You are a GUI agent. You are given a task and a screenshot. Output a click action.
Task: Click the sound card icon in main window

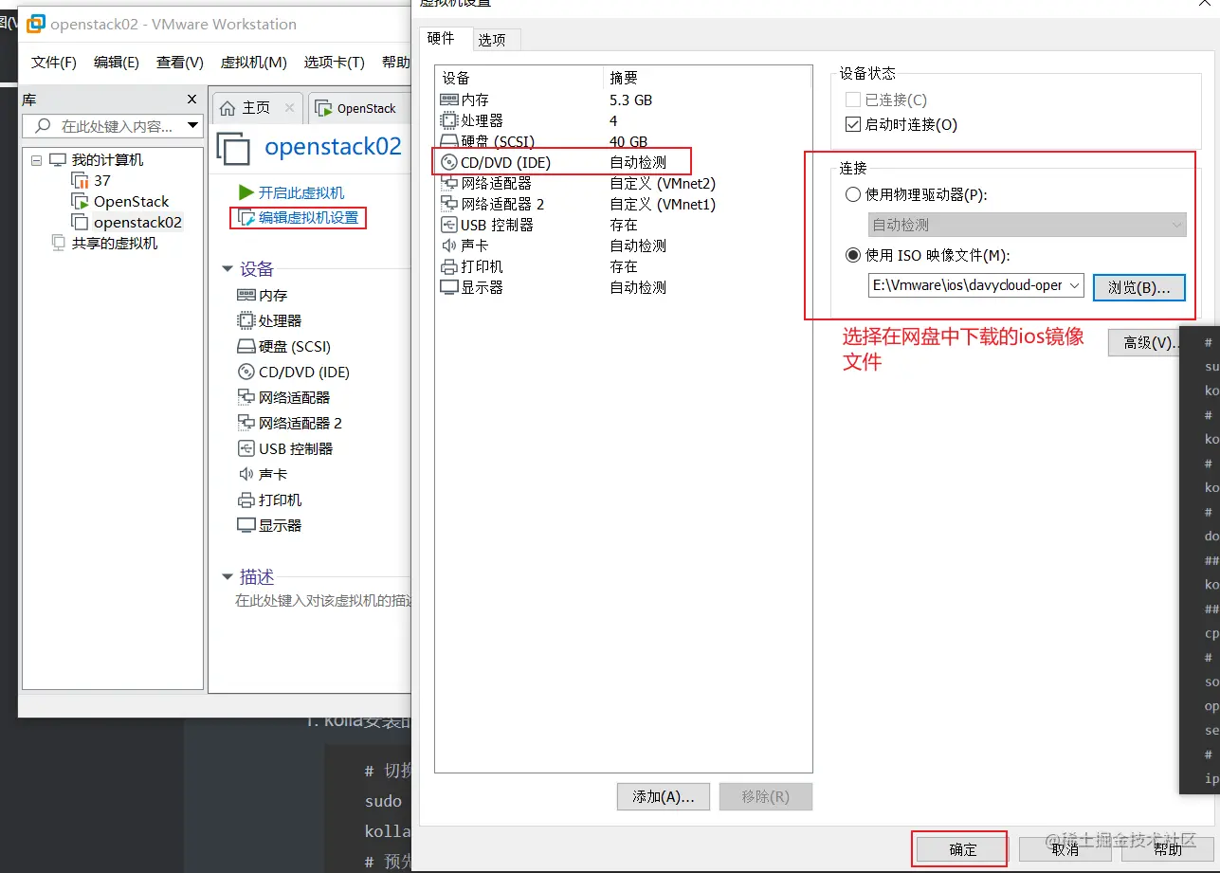tap(246, 474)
